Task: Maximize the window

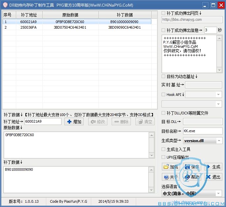Action: tap(213, 5)
